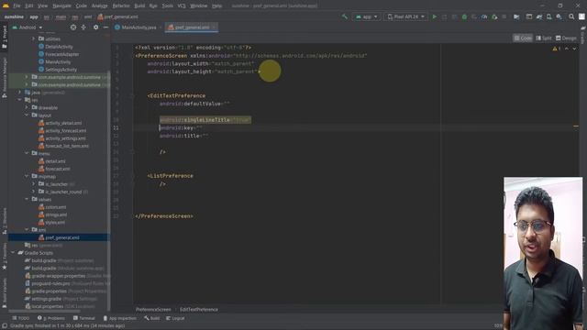Hide the Project panel with minus icon
Screen dimensions: 587x330
click(x=106, y=27)
